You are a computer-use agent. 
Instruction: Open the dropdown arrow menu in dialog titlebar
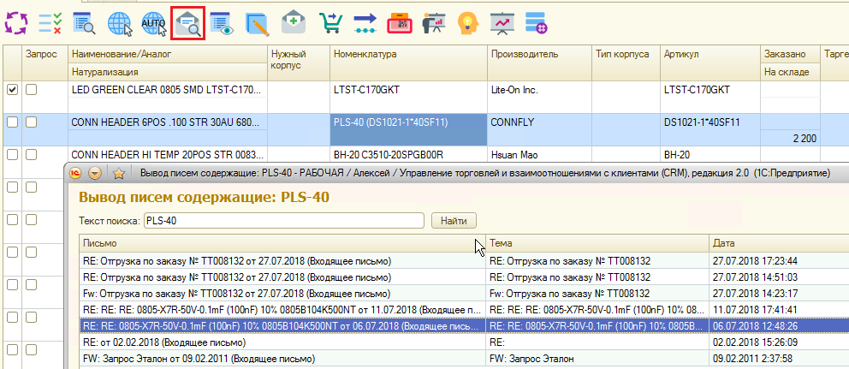95,173
